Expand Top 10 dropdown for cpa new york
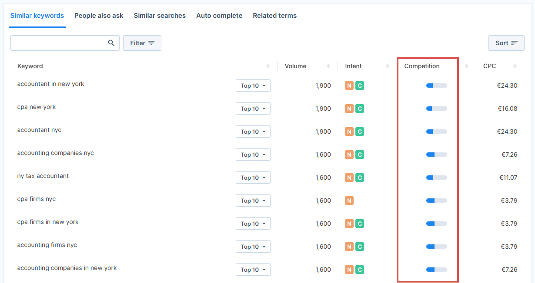 (x=253, y=109)
